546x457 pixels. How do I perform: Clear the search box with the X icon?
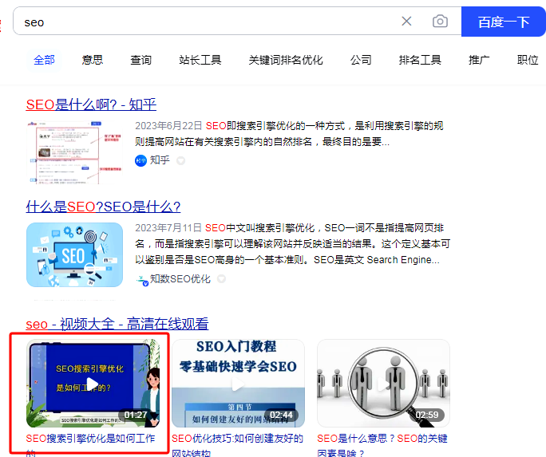click(x=406, y=22)
